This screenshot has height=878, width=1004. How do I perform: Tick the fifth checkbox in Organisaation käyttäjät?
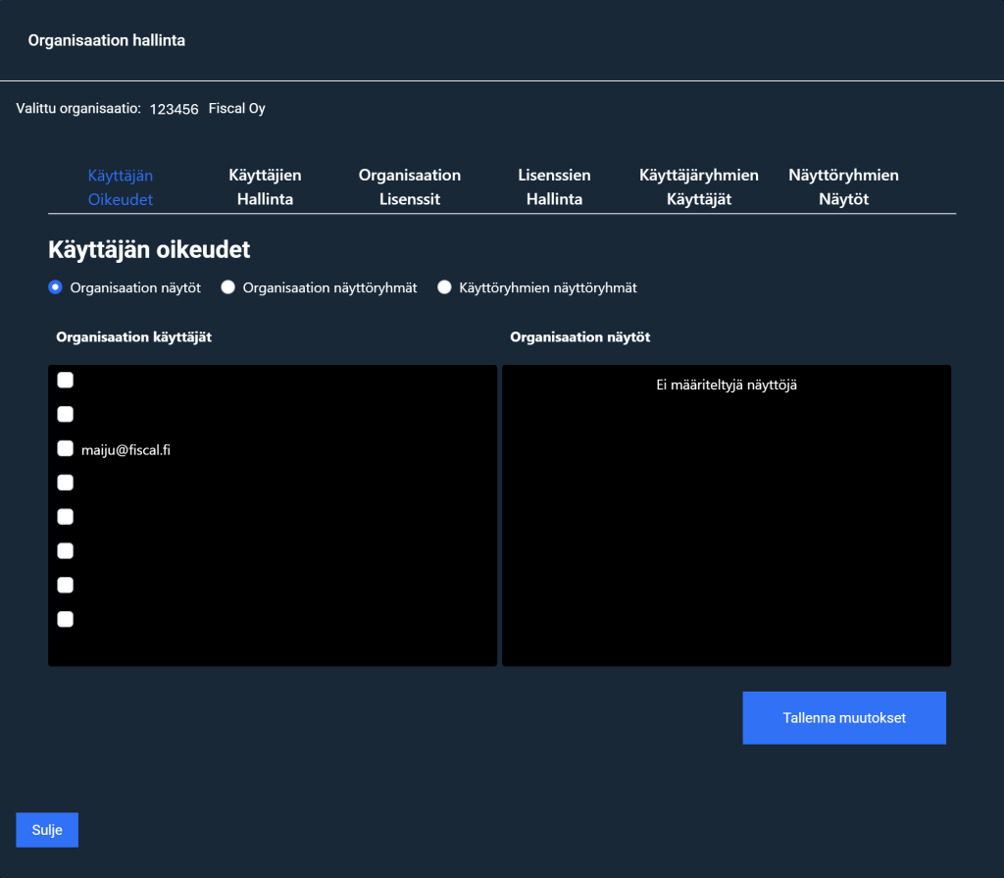[66, 517]
